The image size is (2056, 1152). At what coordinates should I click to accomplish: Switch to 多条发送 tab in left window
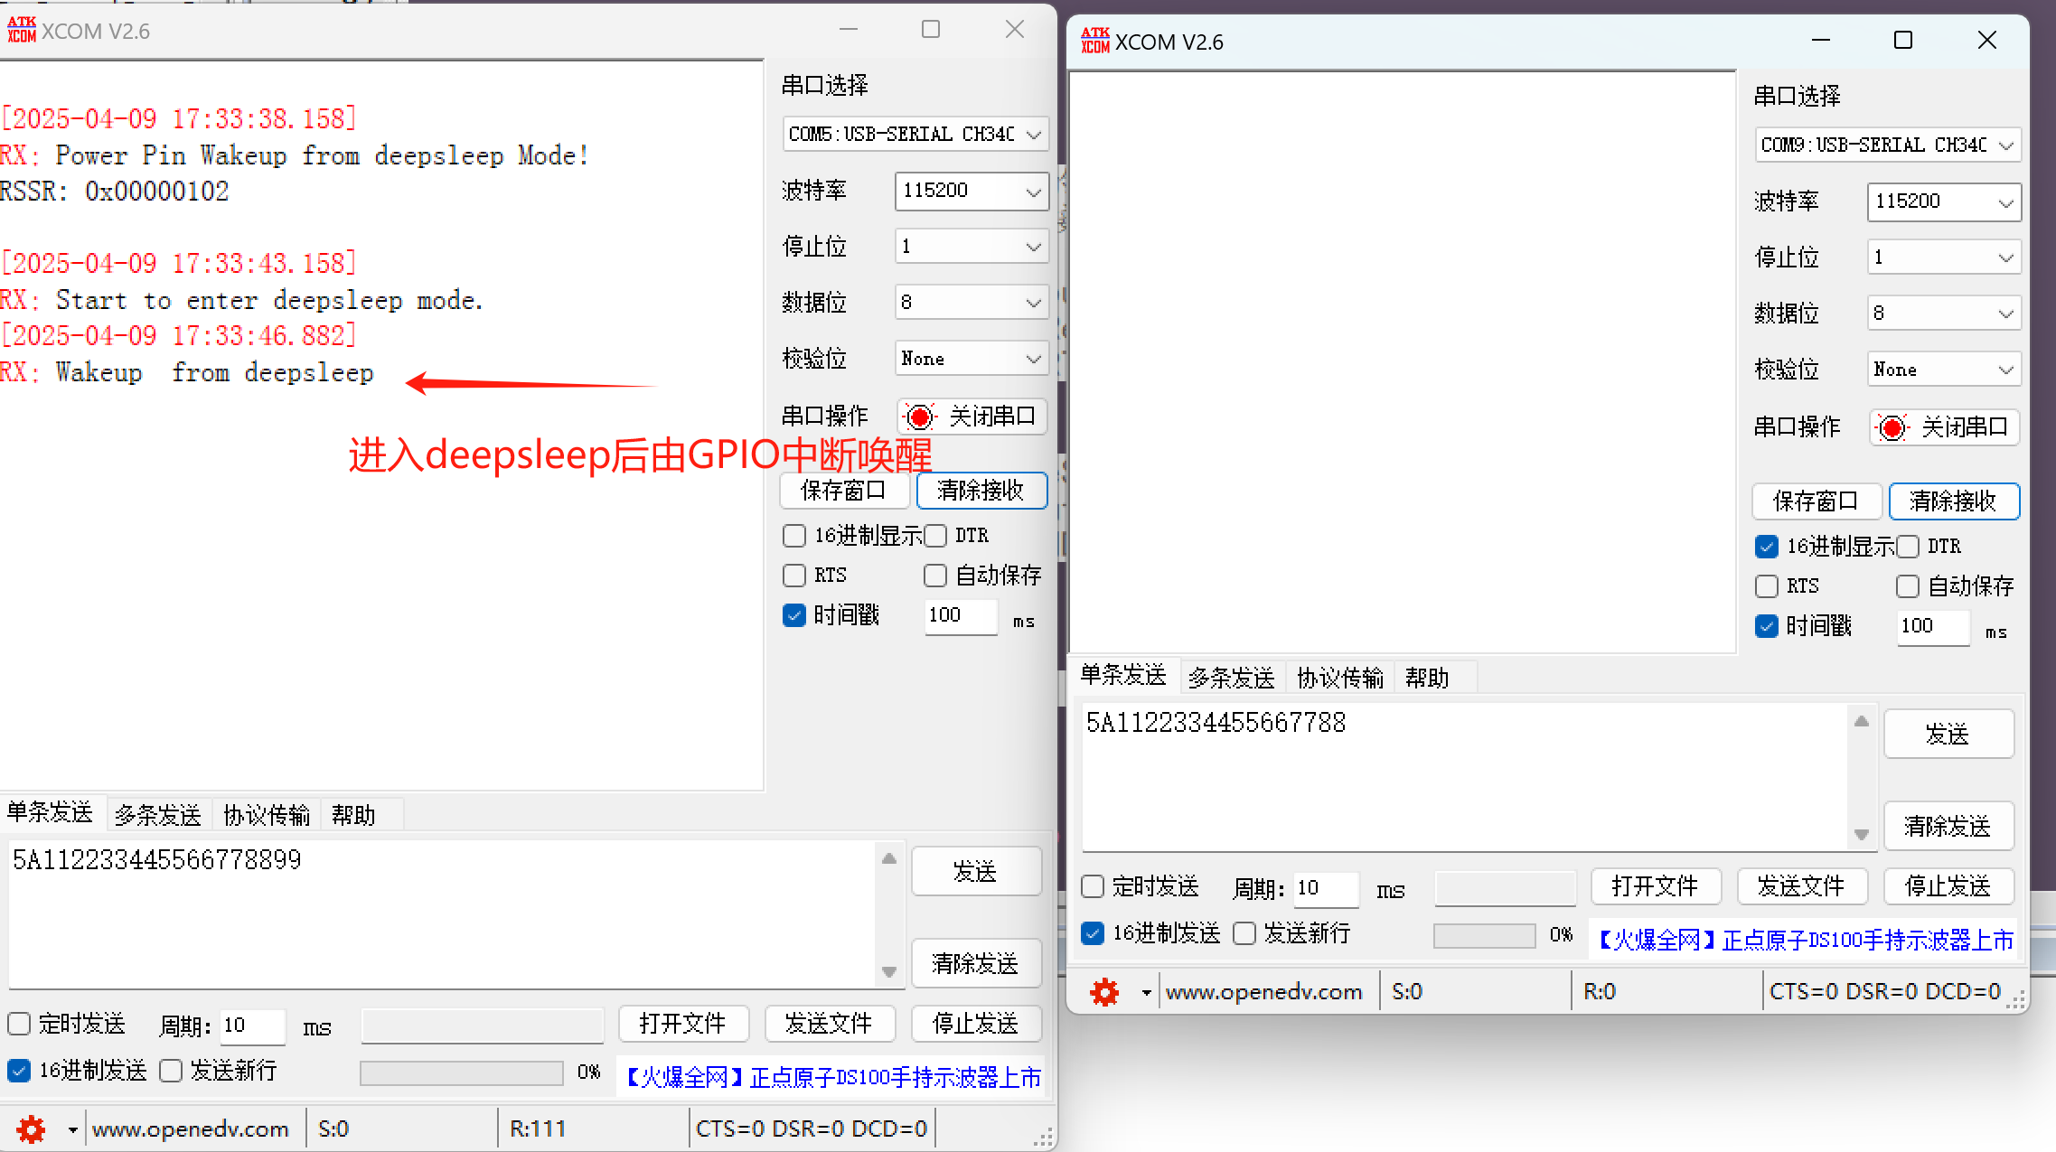158,815
